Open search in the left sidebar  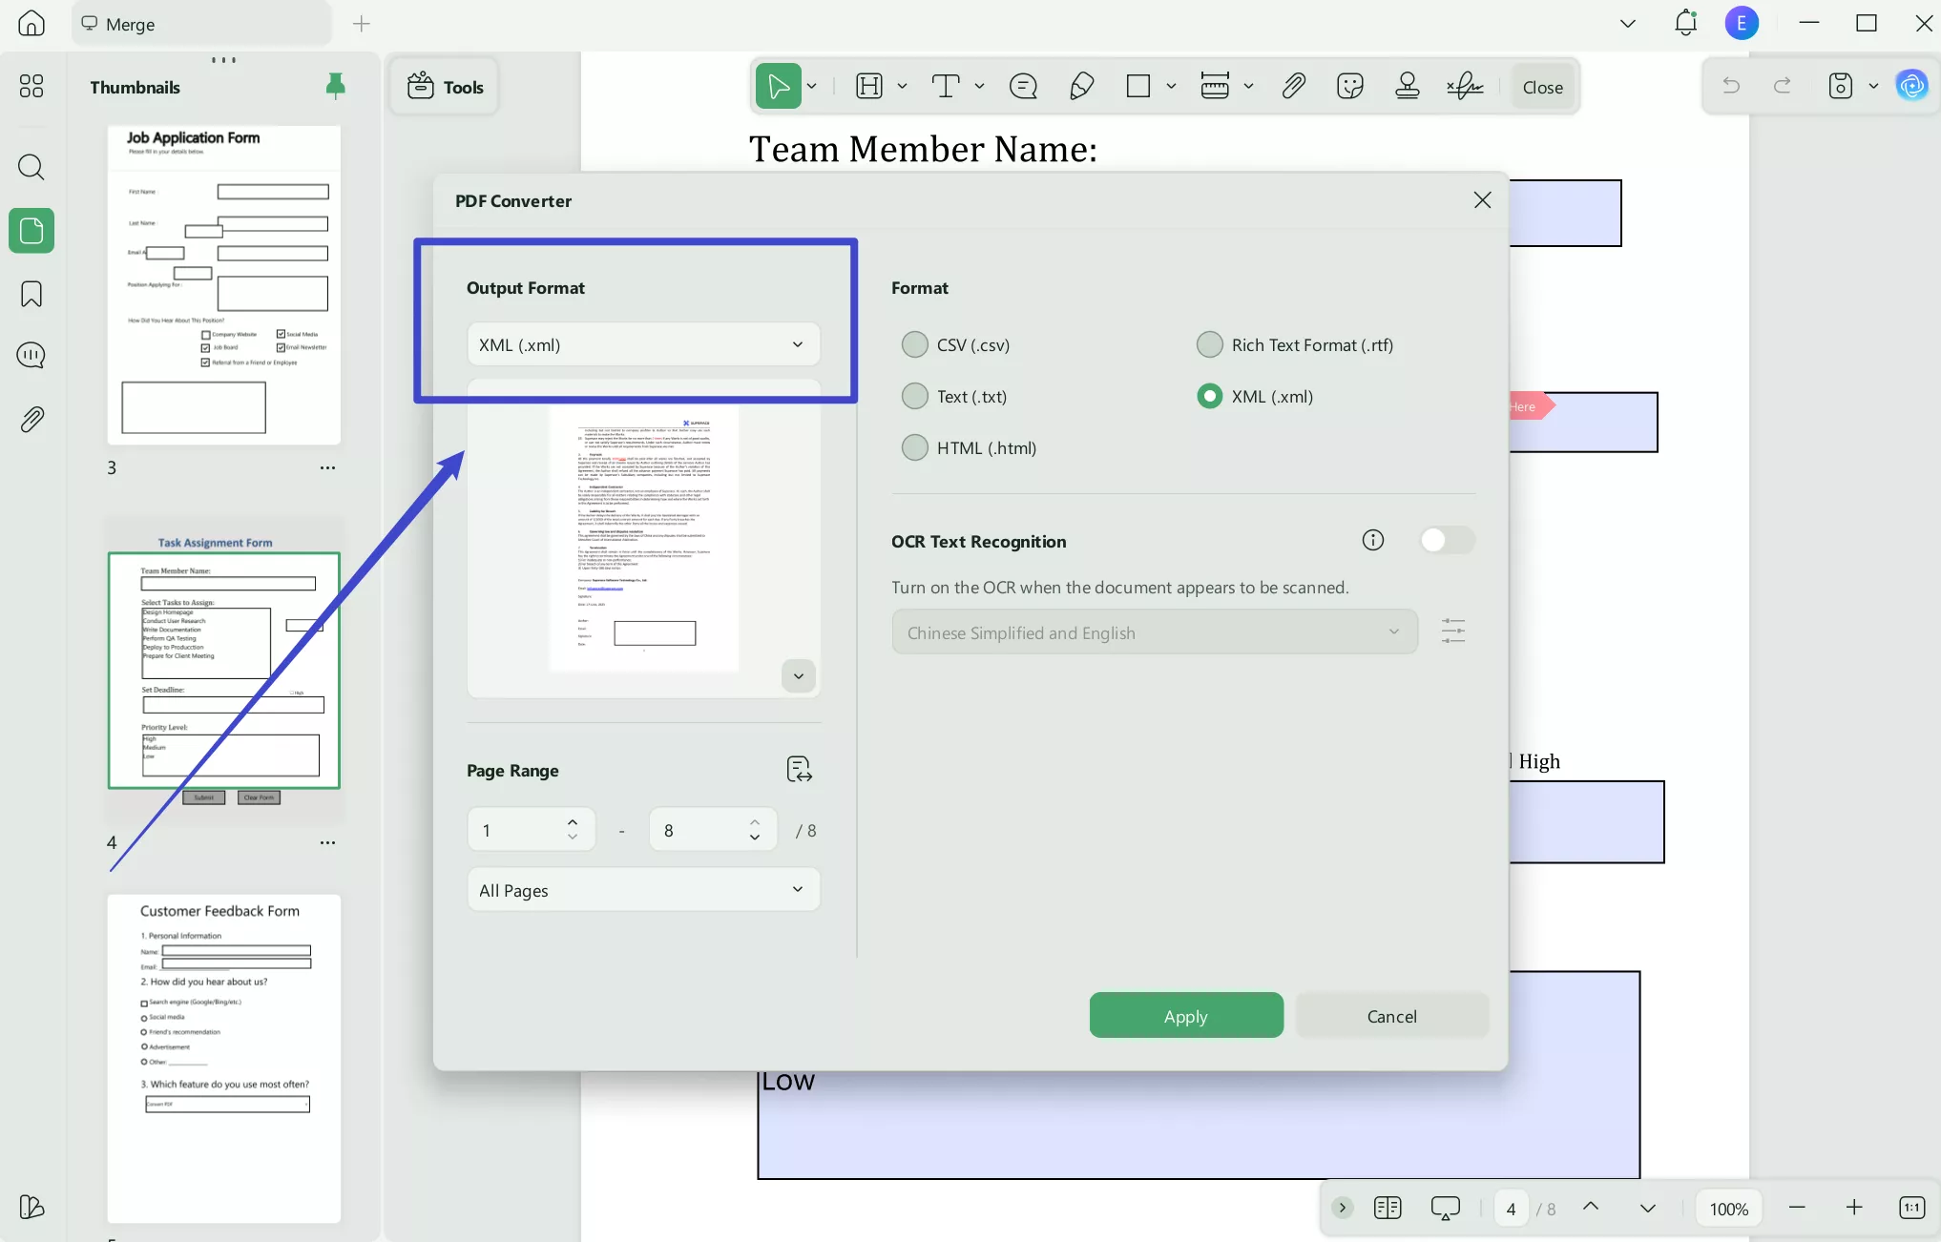(31, 167)
